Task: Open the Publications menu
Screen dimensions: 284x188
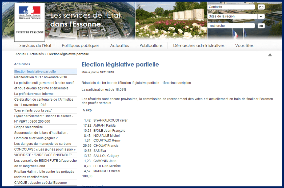Action: click(x=151, y=46)
